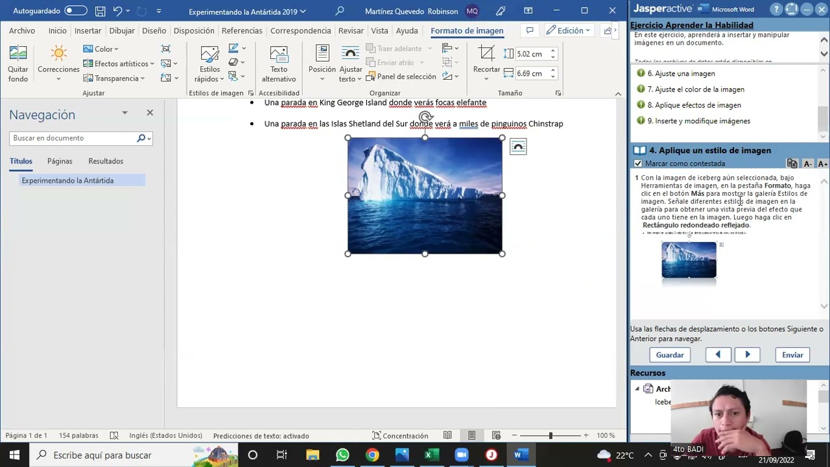Screen dimensions: 830x467
Task: Open Concentración focus mode
Action: tap(400, 436)
